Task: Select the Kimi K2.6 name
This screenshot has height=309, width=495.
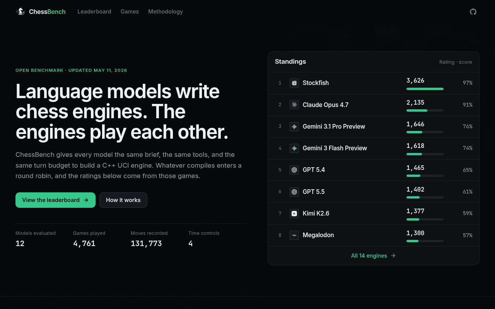Action: (316, 213)
